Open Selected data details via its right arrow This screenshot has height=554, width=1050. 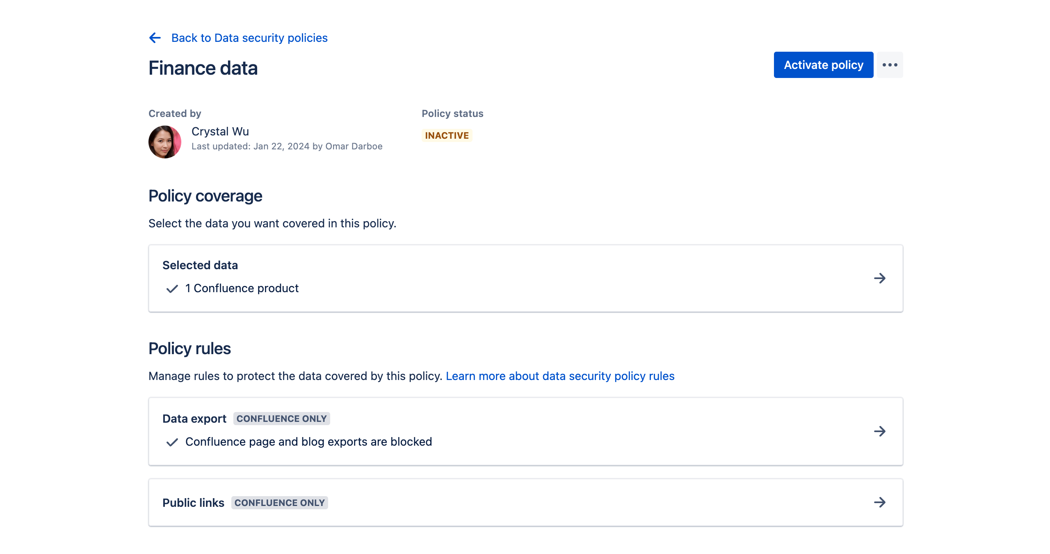880,278
